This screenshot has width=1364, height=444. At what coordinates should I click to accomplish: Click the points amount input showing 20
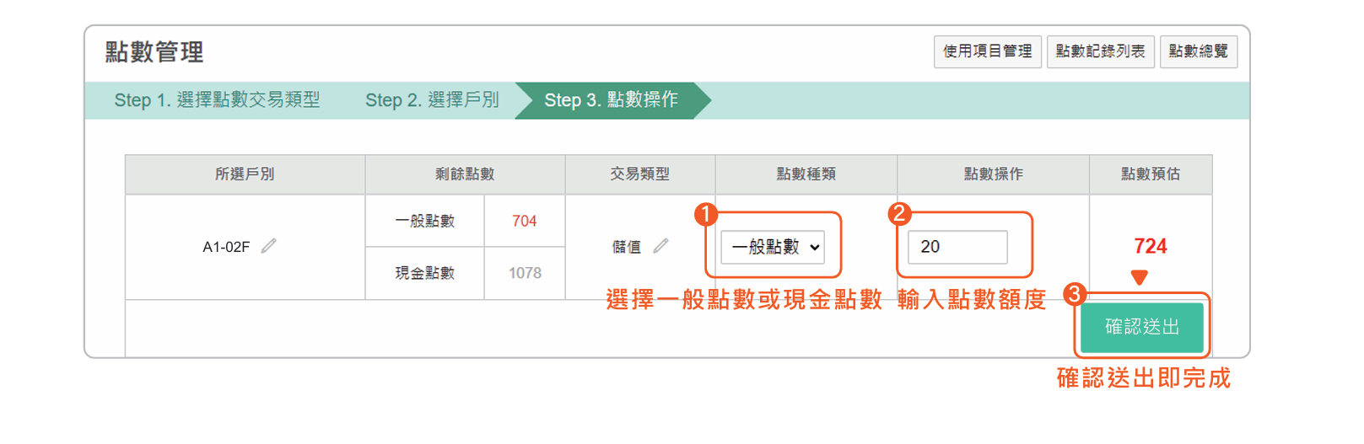click(957, 247)
